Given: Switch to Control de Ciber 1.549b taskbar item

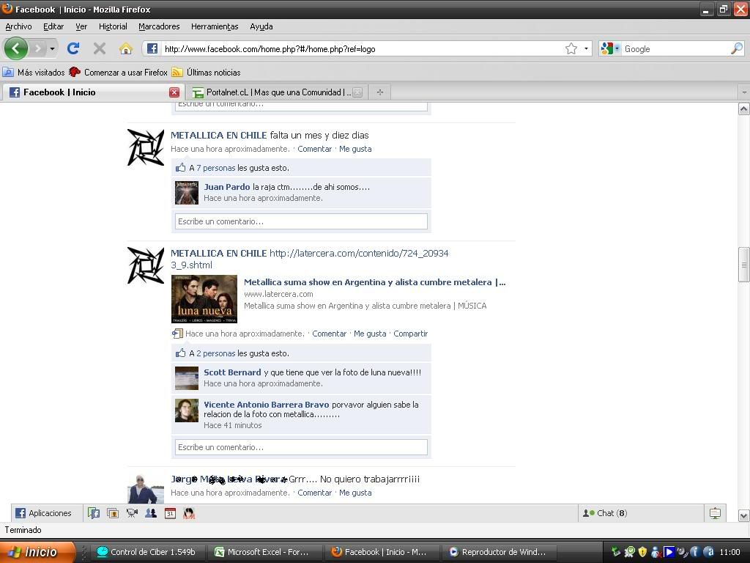Looking at the screenshot, I should tap(146, 552).
